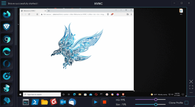
Task: Open Mail app from the remote taskbar
Action: click(x=91, y=94)
